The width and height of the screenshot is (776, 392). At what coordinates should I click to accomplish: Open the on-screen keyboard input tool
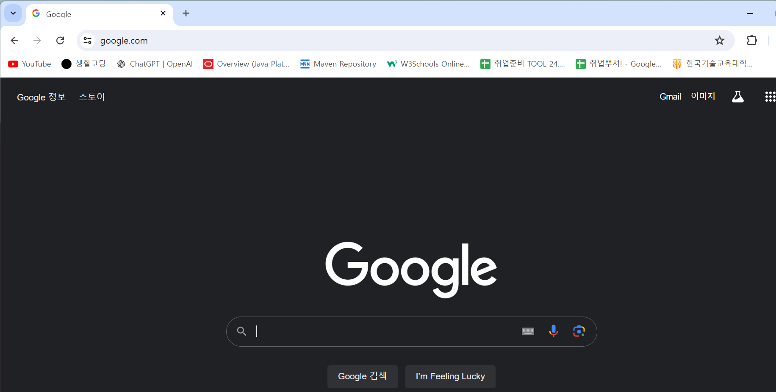click(528, 331)
